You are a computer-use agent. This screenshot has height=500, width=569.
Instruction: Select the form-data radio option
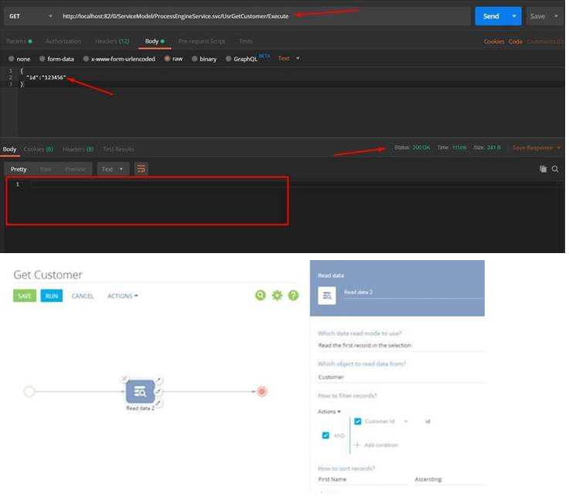click(x=43, y=58)
